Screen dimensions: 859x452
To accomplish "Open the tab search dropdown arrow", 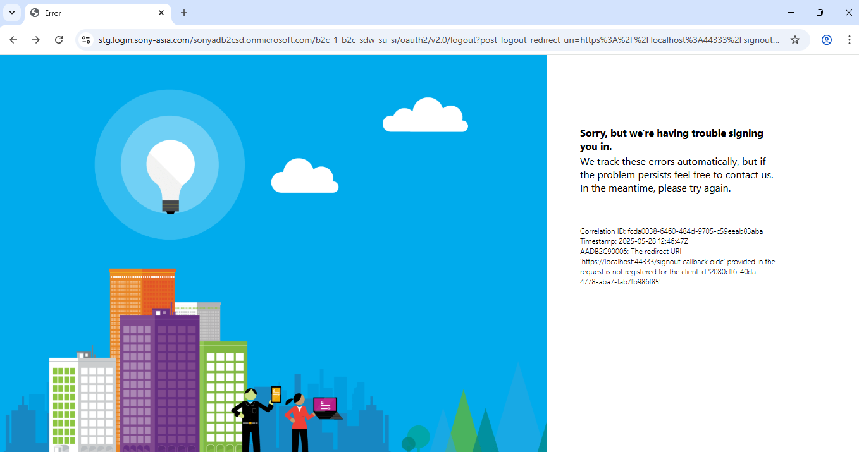I will [11, 13].
